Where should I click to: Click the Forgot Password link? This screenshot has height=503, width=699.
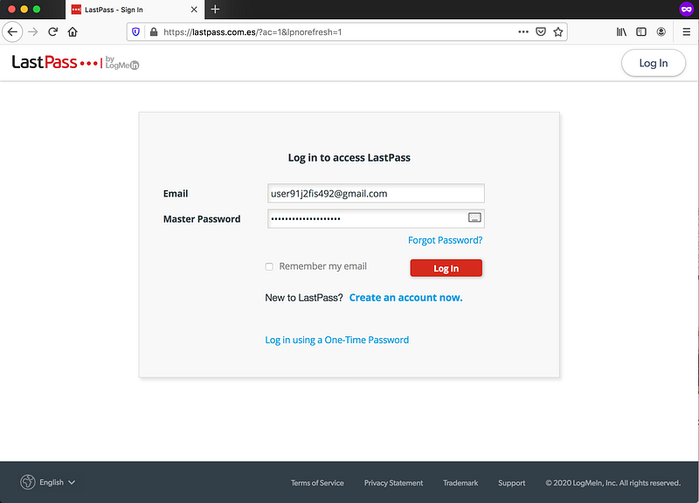[x=445, y=239]
